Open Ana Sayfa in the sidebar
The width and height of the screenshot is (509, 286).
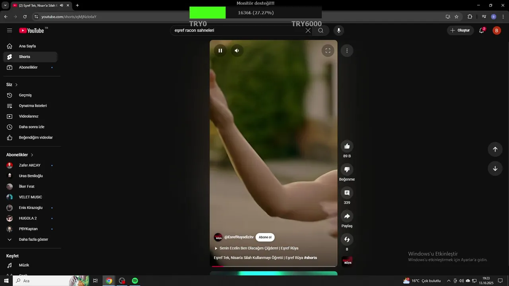click(x=30, y=46)
